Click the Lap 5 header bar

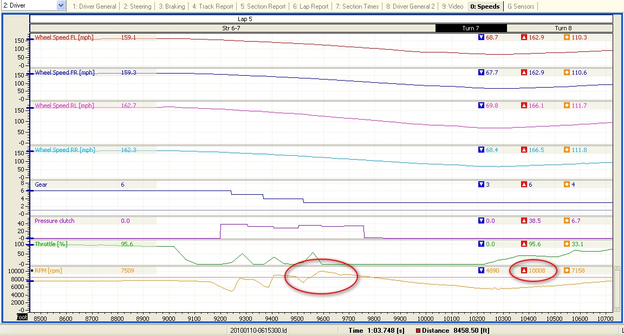coord(321,19)
